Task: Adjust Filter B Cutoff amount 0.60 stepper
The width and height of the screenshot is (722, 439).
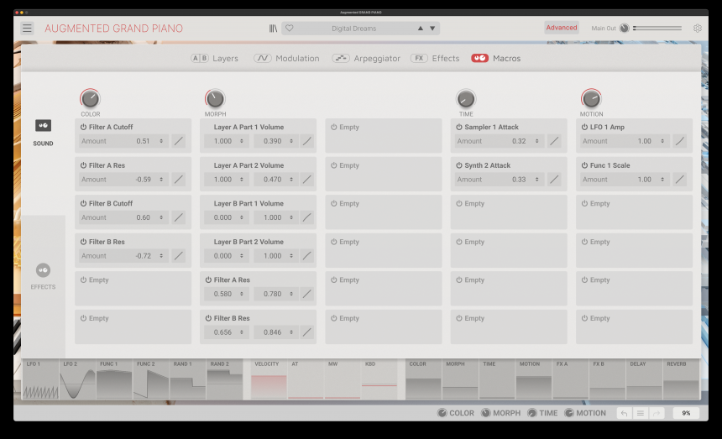Action: click(x=161, y=217)
